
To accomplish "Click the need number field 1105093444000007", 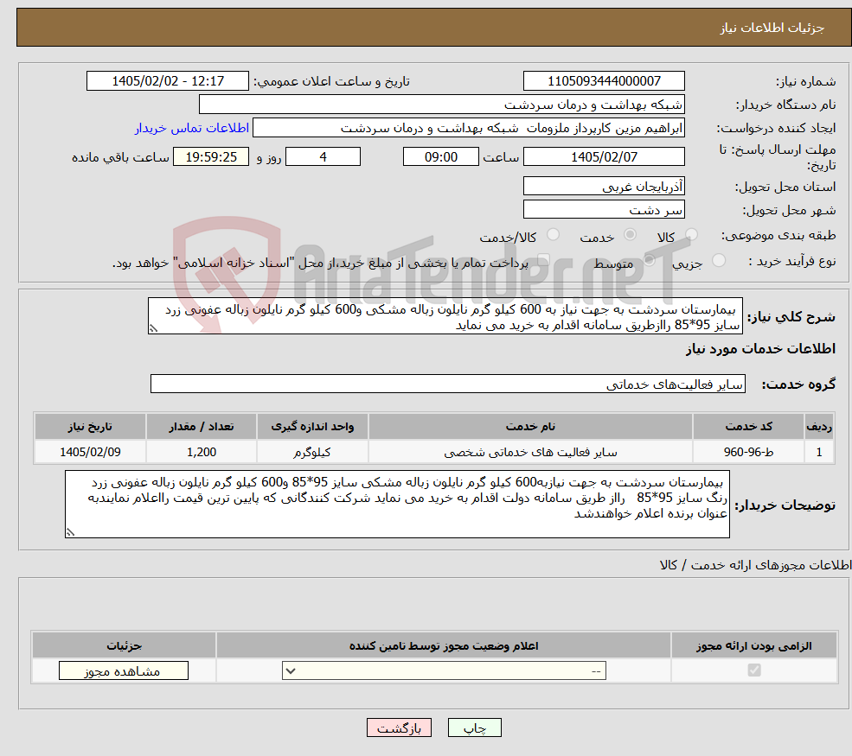I will [x=604, y=81].
